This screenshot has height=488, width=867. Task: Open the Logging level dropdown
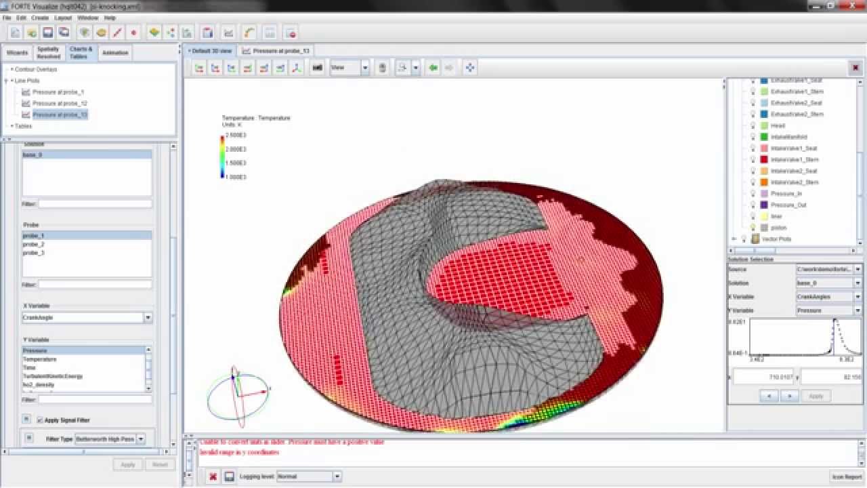click(337, 476)
